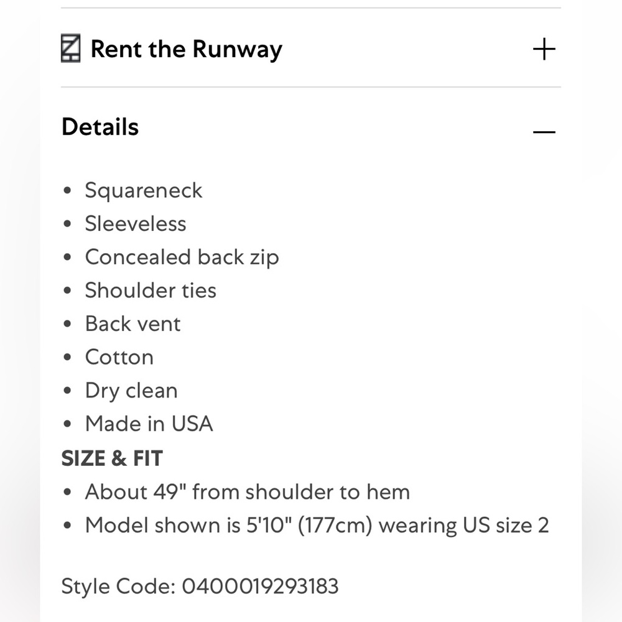Click the Style Code label
Screen dimensions: 622x622
point(118,586)
